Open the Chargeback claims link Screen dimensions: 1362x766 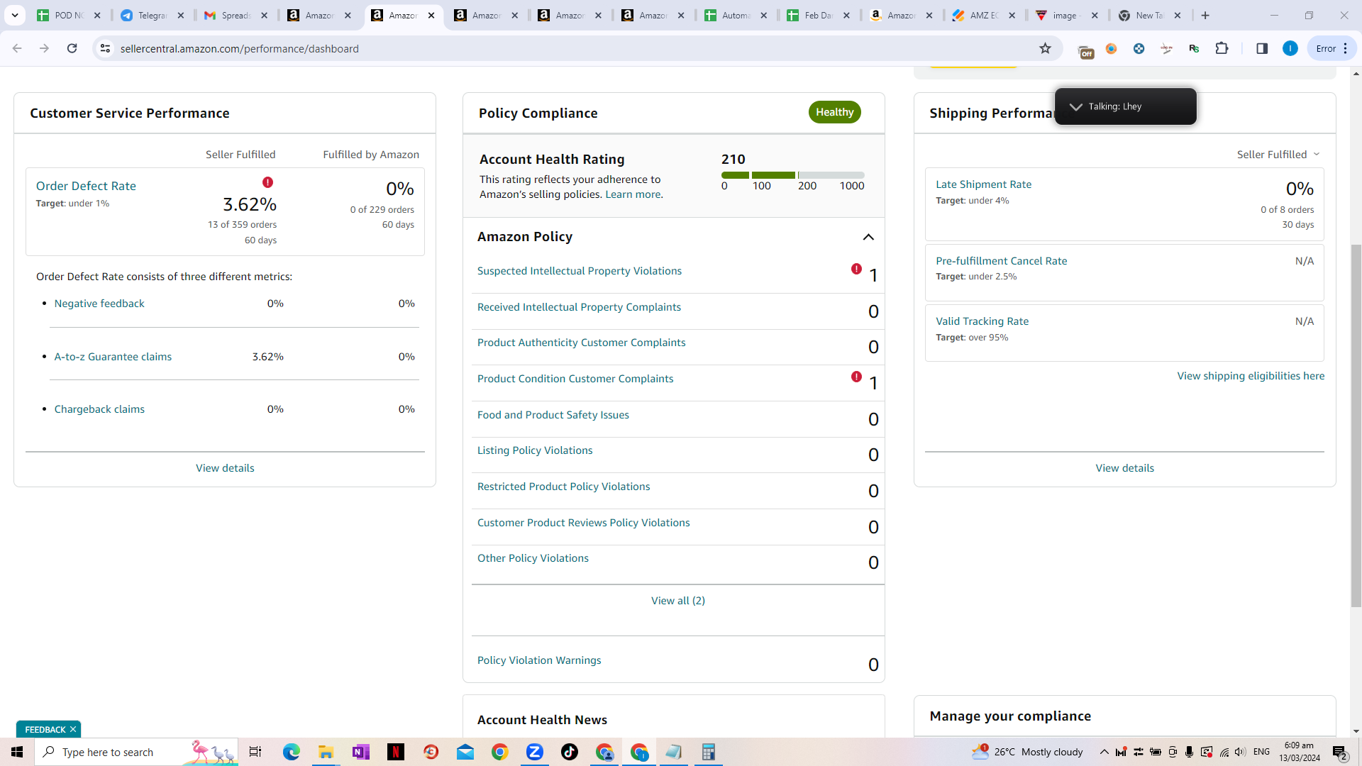pyautogui.click(x=99, y=409)
